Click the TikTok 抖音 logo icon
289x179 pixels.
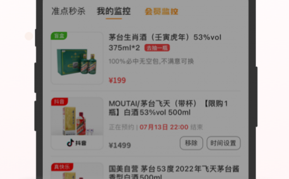pyautogui.click(x=70, y=143)
